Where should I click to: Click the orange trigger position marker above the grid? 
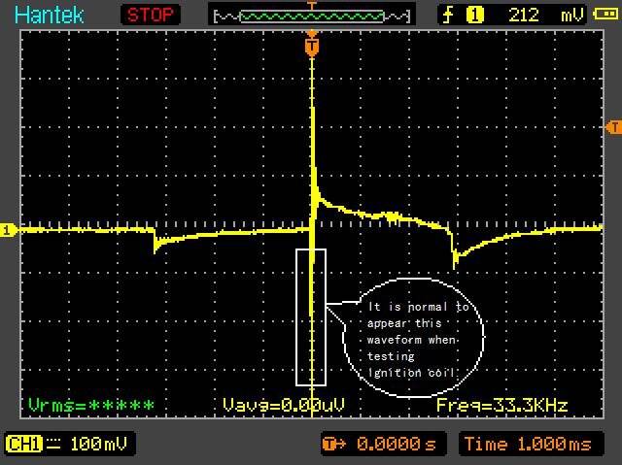[x=311, y=45]
